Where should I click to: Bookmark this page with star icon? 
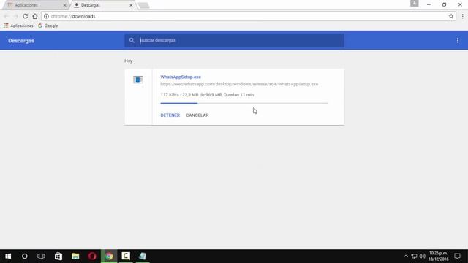(x=451, y=16)
